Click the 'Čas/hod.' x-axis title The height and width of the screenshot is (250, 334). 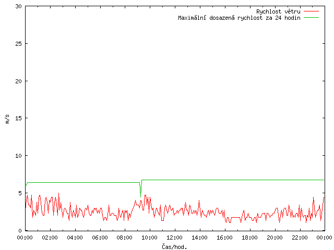tap(174, 247)
